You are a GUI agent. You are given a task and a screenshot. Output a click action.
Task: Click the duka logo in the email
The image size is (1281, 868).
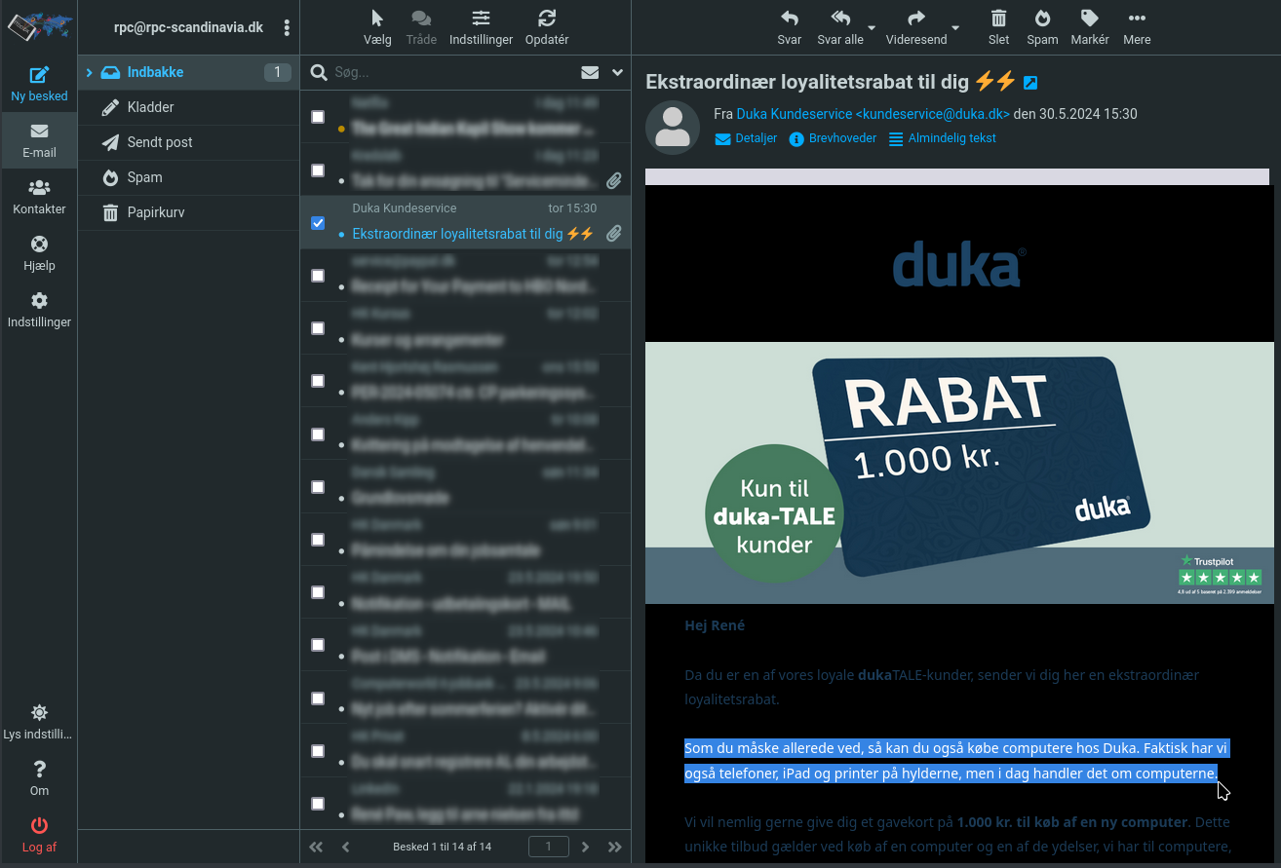(x=959, y=264)
